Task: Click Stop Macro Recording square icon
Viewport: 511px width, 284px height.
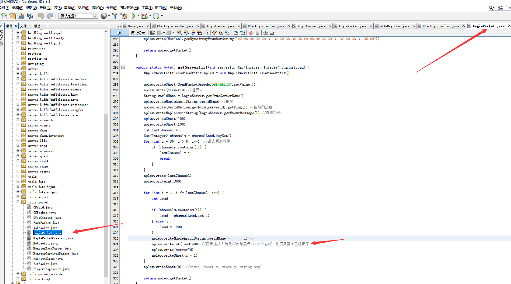Action: (x=257, y=33)
